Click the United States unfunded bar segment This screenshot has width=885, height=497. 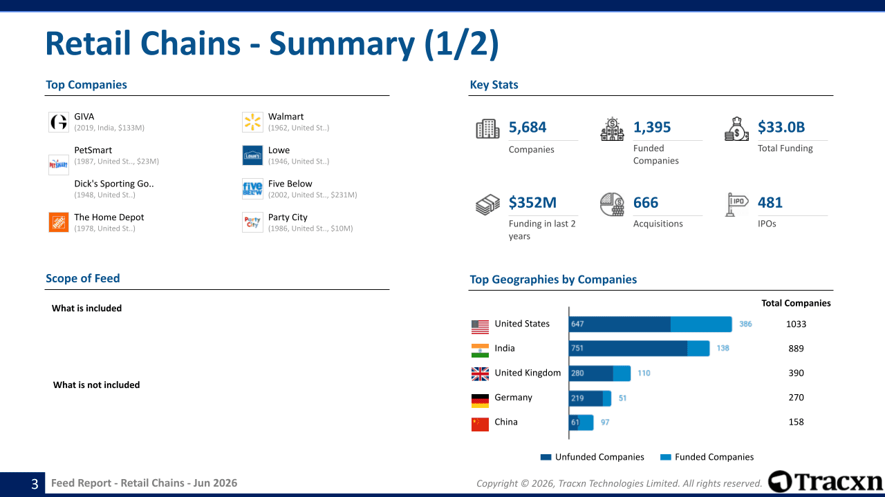(x=619, y=324)
